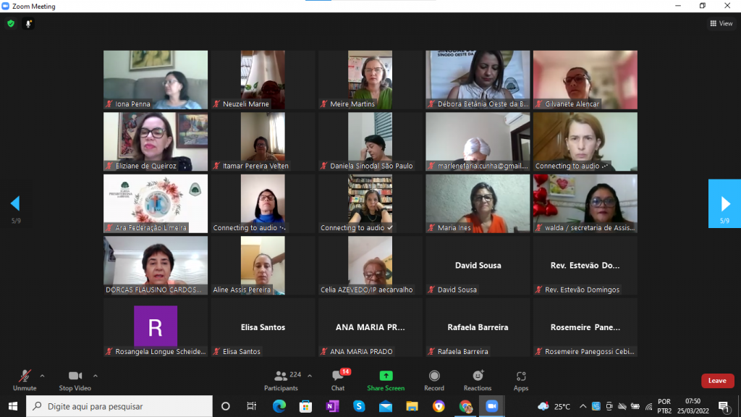Start recording with the Record icon
The width and height of the screenshot is (741, 417).
click(x=434, y=380)
